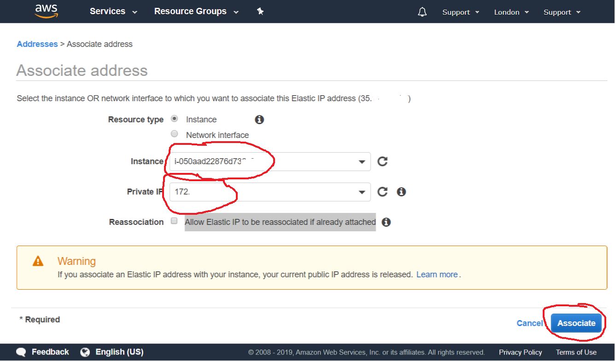Open the notifications bell icon
The image size is (615, 361).
point(422,11)
